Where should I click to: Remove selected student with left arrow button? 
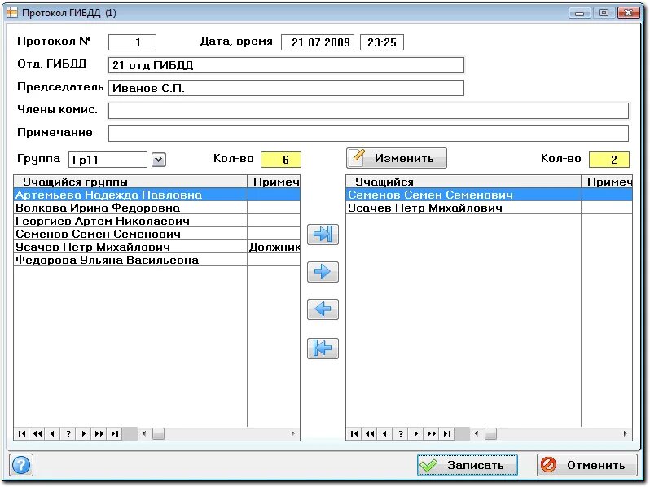(x=323, y=309)
